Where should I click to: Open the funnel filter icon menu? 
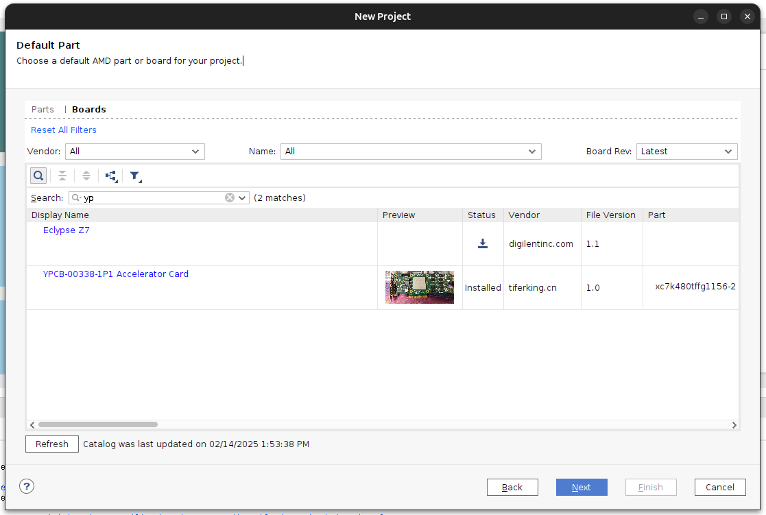coord(135,176)
